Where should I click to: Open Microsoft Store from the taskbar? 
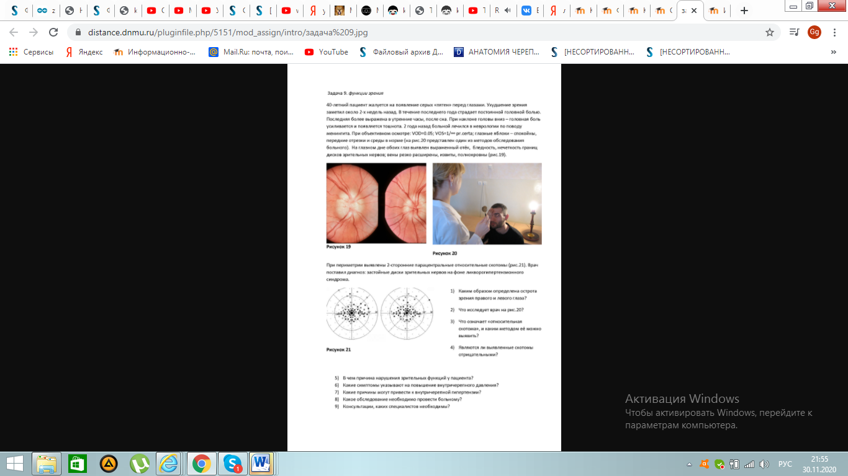click(77, 464)
